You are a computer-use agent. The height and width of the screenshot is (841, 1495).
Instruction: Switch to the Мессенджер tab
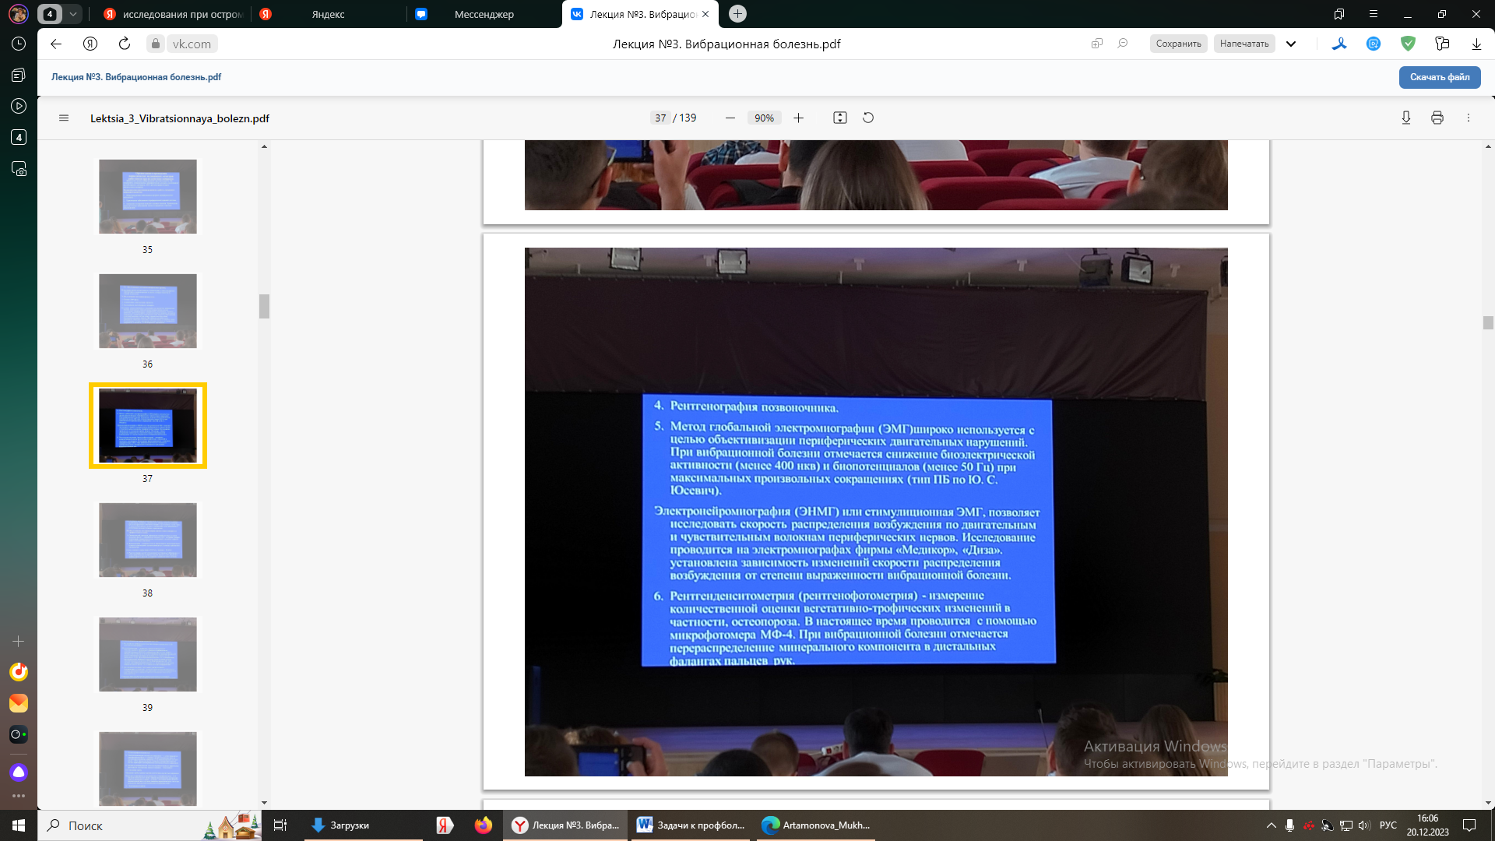click(x=484, y=14)
